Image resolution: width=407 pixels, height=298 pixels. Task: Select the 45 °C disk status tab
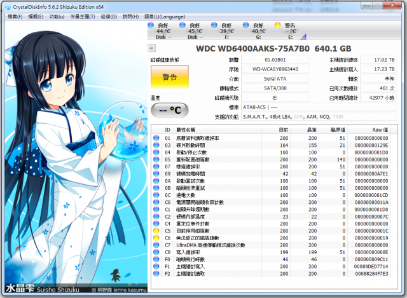(x=195, y=31)
